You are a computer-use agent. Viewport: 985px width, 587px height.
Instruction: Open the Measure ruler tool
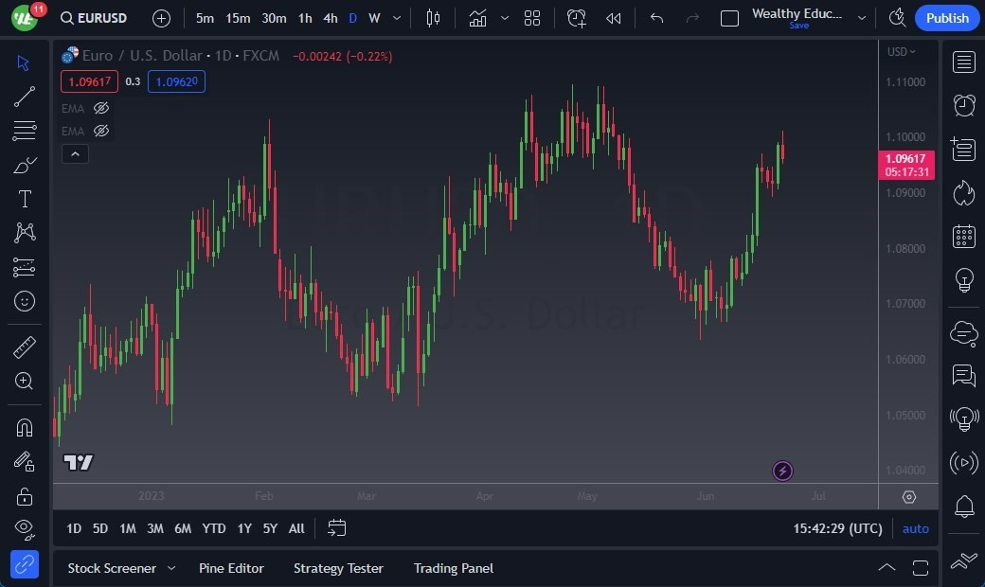[x=25, y=347]
